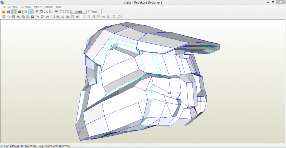The image size is (286, 148).
Task: Click the align bottom icon
Action: click(x=108, y=17)
